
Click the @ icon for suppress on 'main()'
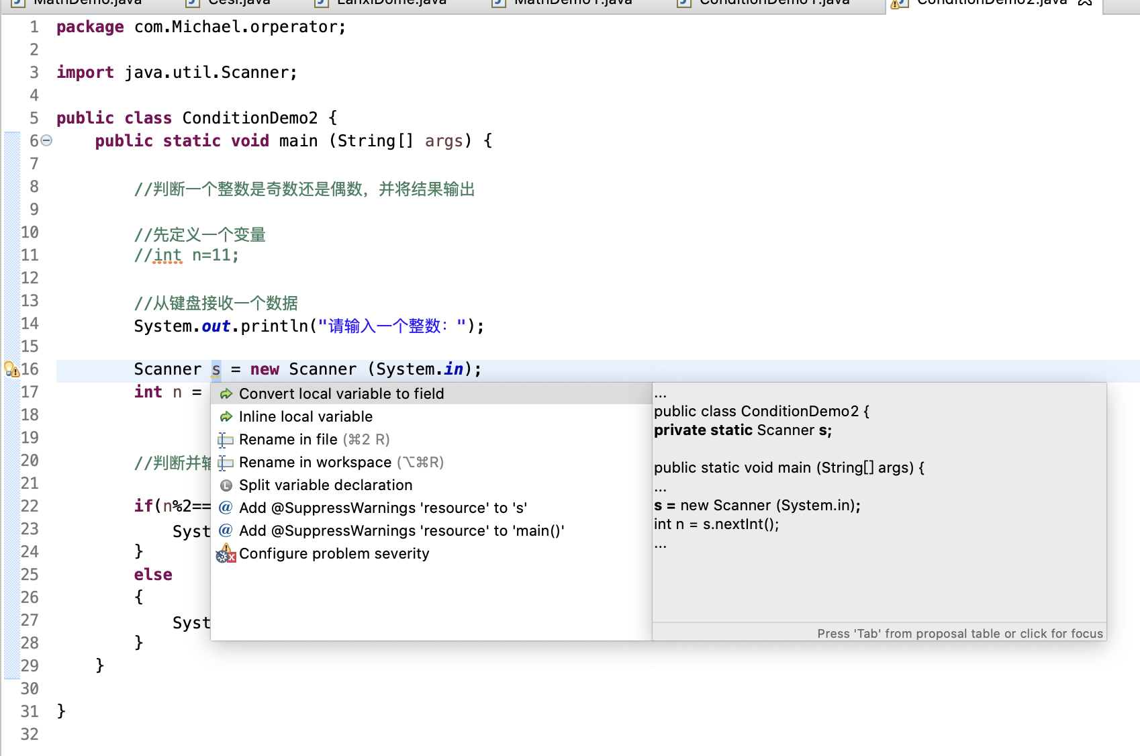click(226, 530)
